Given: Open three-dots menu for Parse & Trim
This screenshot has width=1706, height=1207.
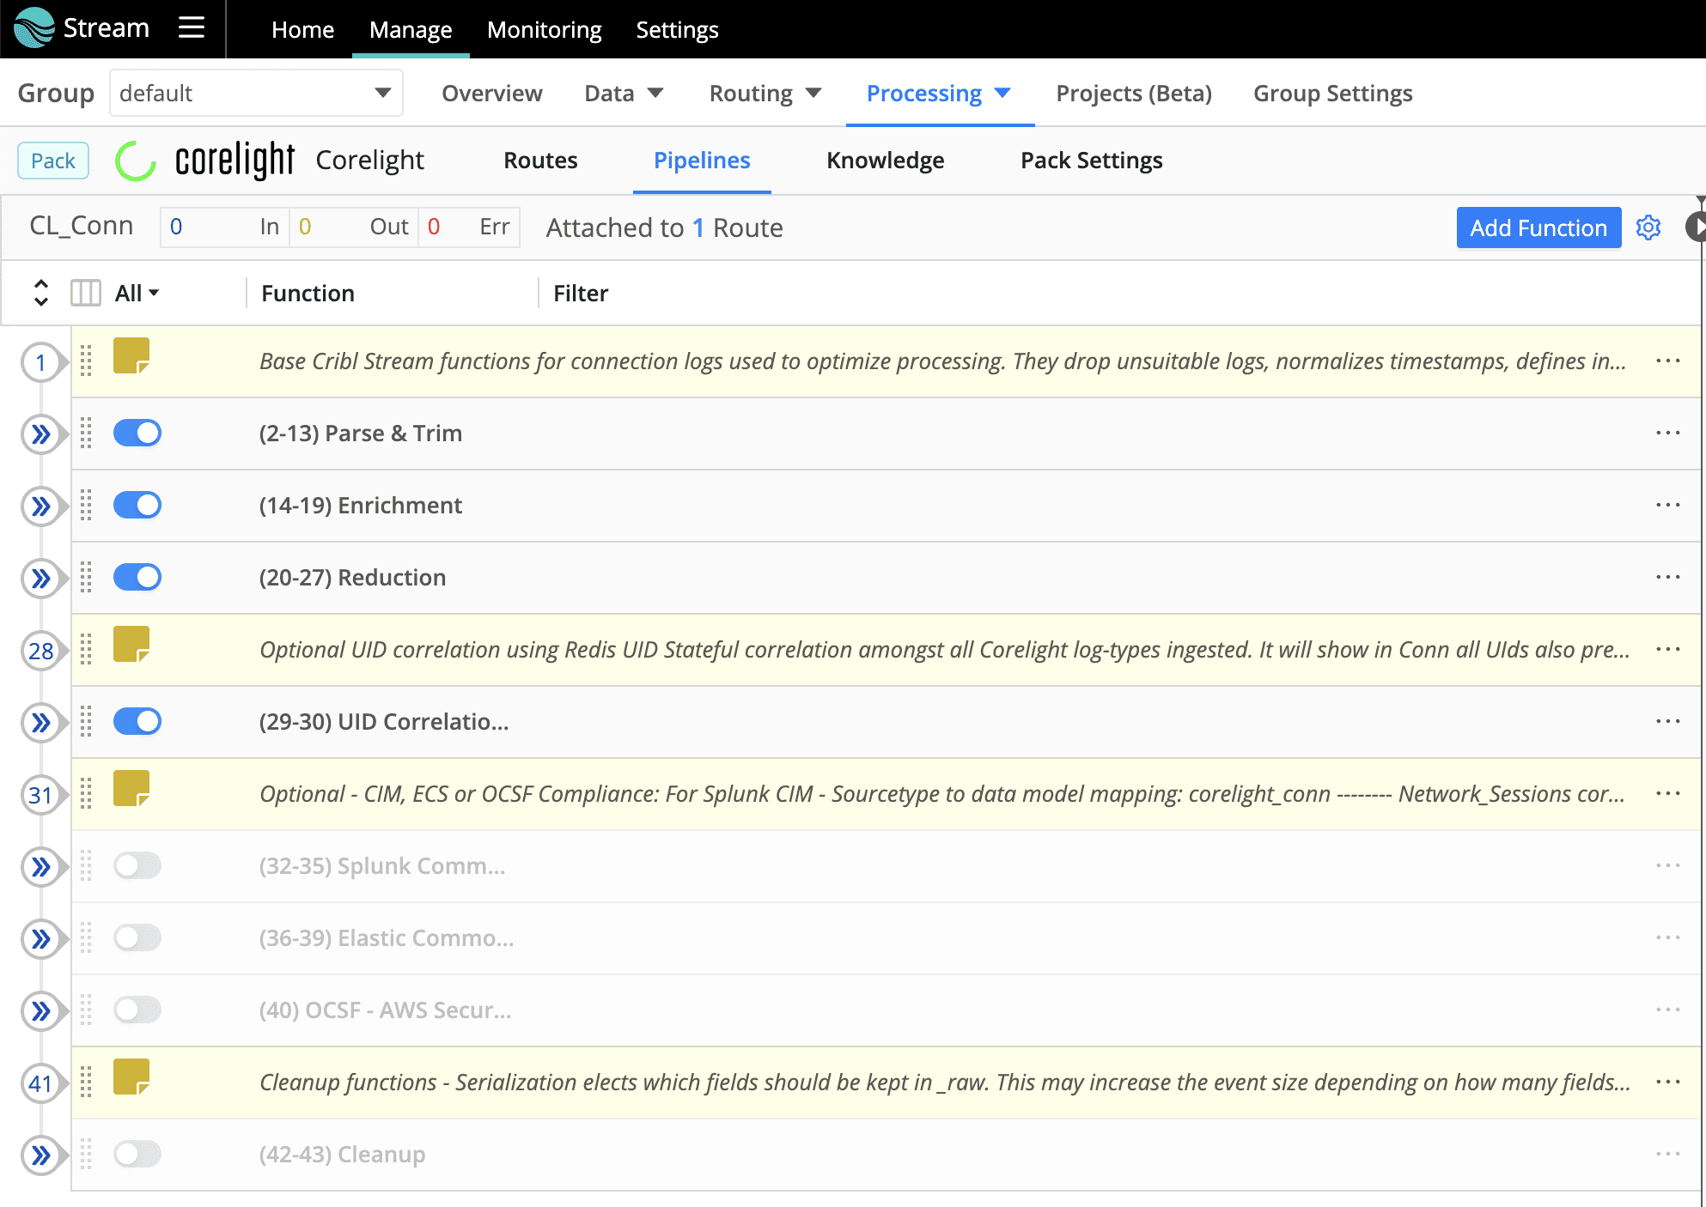Looking at the screenshot, I should [1667, 433].
